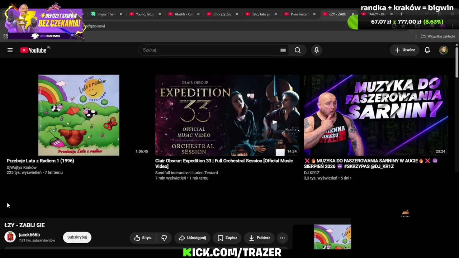The height and width of the screenshot is (258, 459).
Task: Open more actions three-dot menu
Action: [282, 238]
